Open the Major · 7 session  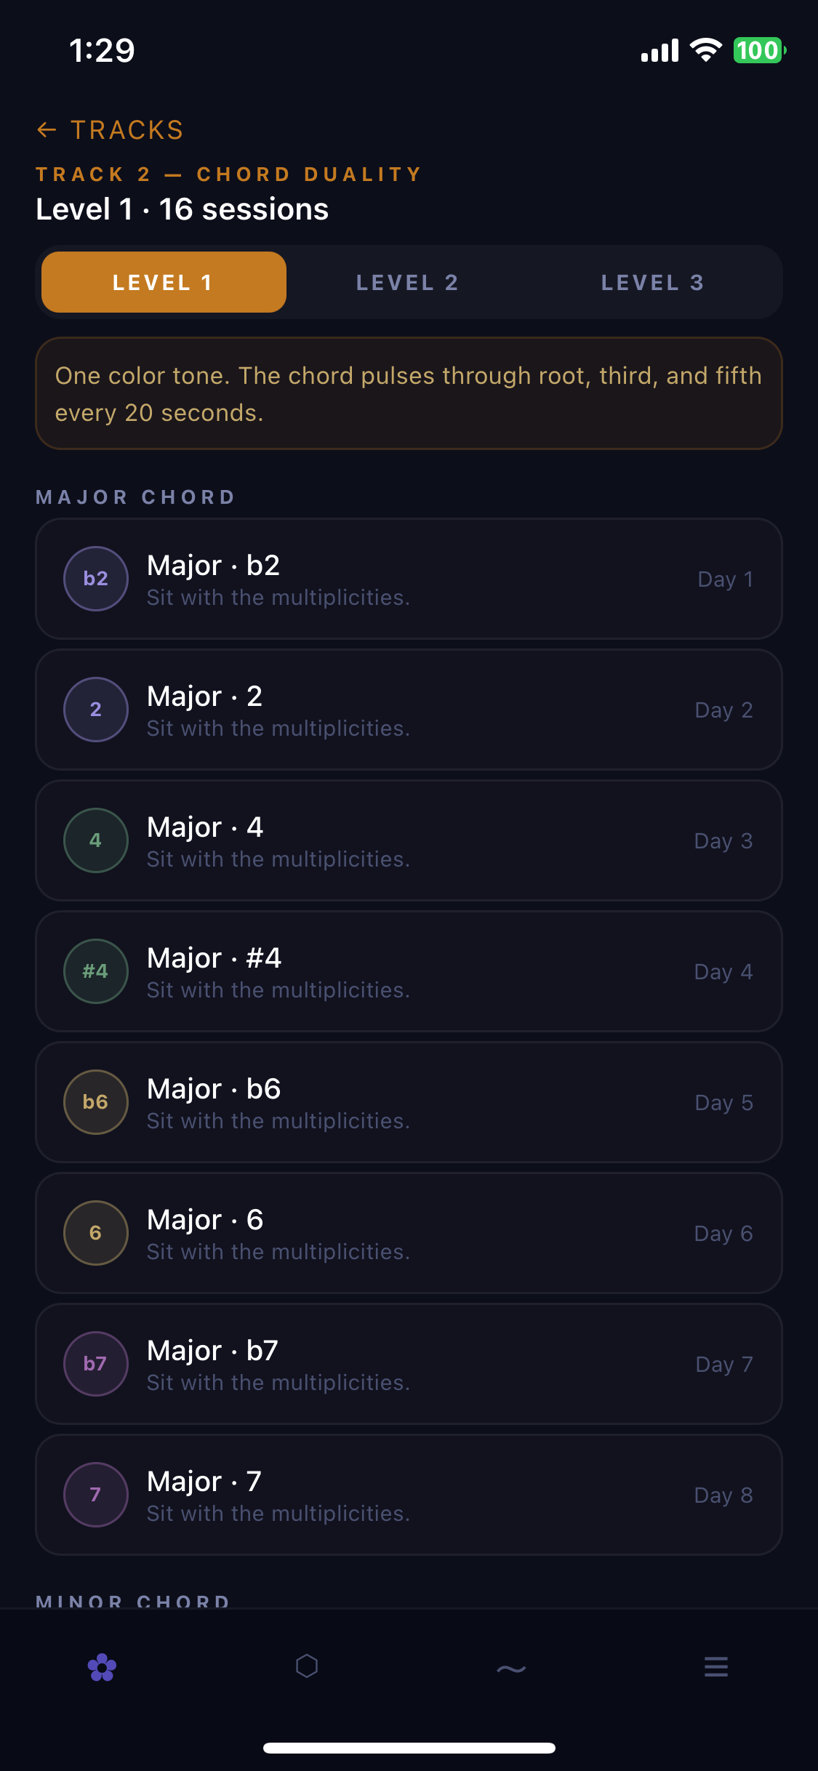408,1495
